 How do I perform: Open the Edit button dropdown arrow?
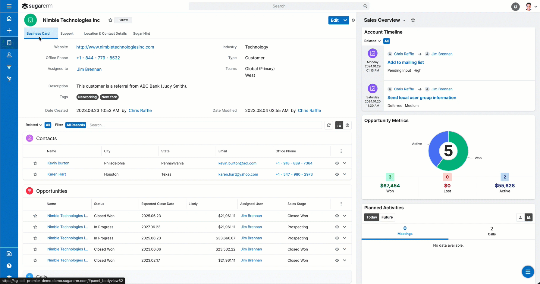(x=345, y=20)
